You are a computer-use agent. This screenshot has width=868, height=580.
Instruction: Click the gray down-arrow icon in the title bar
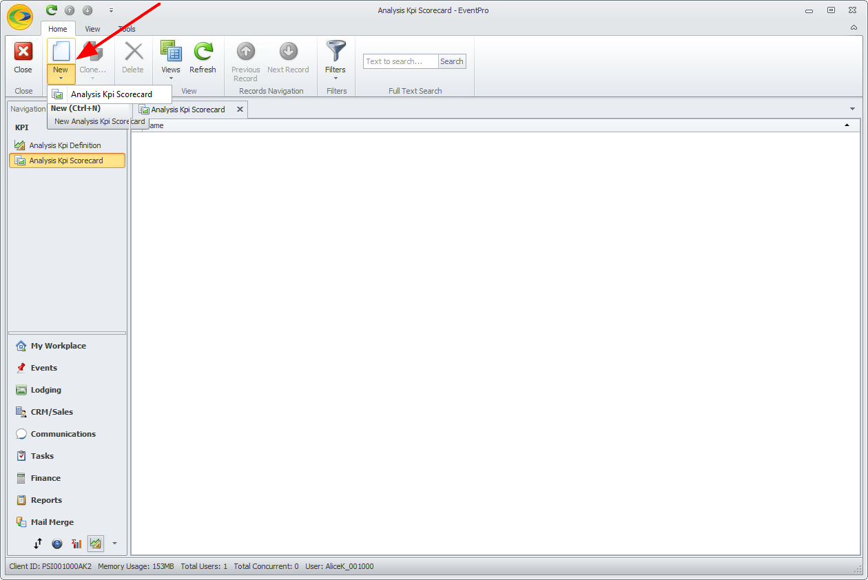[x=87, y=10]
